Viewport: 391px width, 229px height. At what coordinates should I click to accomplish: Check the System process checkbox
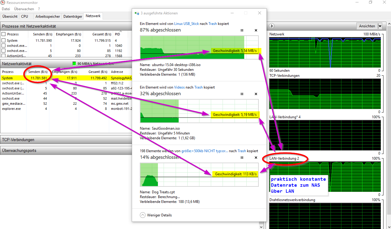[4, 41]
